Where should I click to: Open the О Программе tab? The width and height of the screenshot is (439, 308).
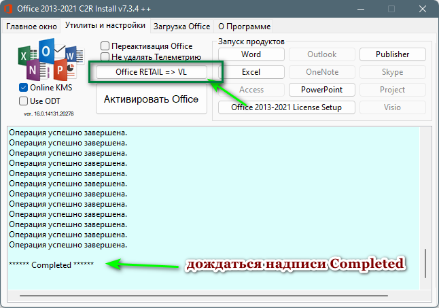point(244,27)
